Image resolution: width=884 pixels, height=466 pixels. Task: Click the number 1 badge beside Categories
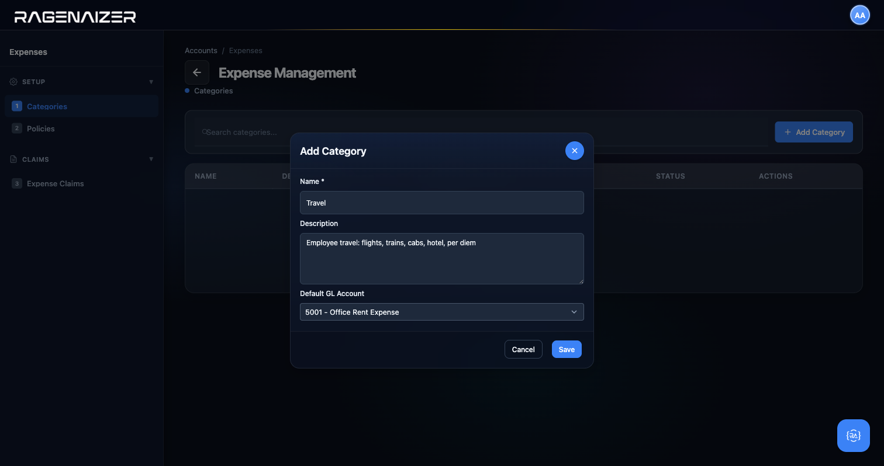(16, 106)
